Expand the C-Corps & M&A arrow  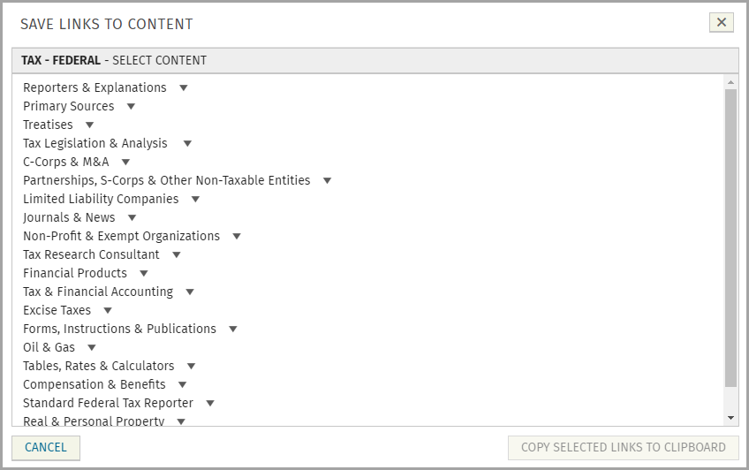[x=125, y=163]
